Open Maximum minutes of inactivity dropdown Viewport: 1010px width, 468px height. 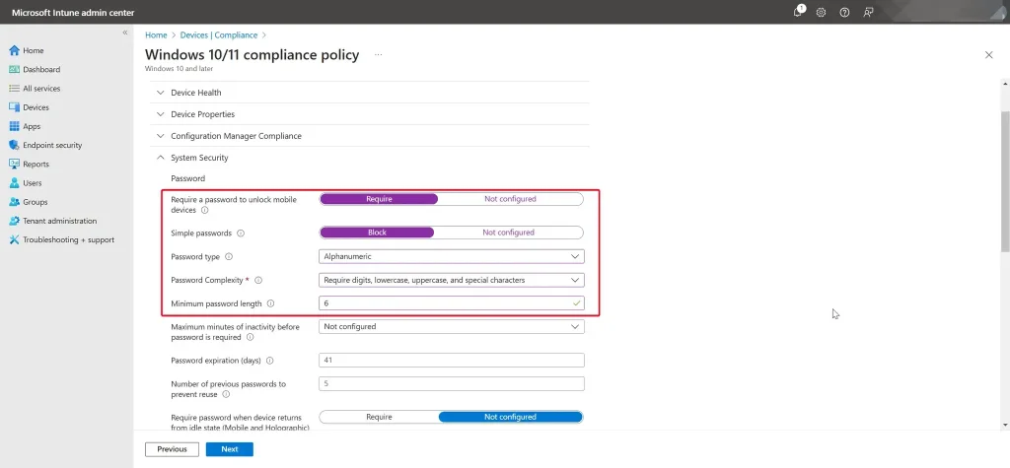(x=452, y=326)
